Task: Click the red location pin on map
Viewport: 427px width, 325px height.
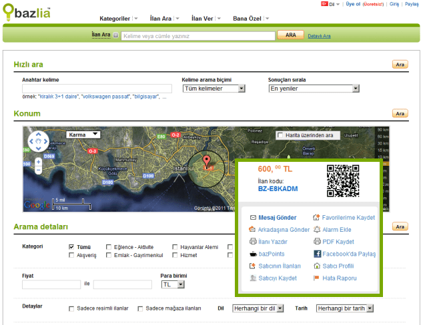Action: coord(207,161)
